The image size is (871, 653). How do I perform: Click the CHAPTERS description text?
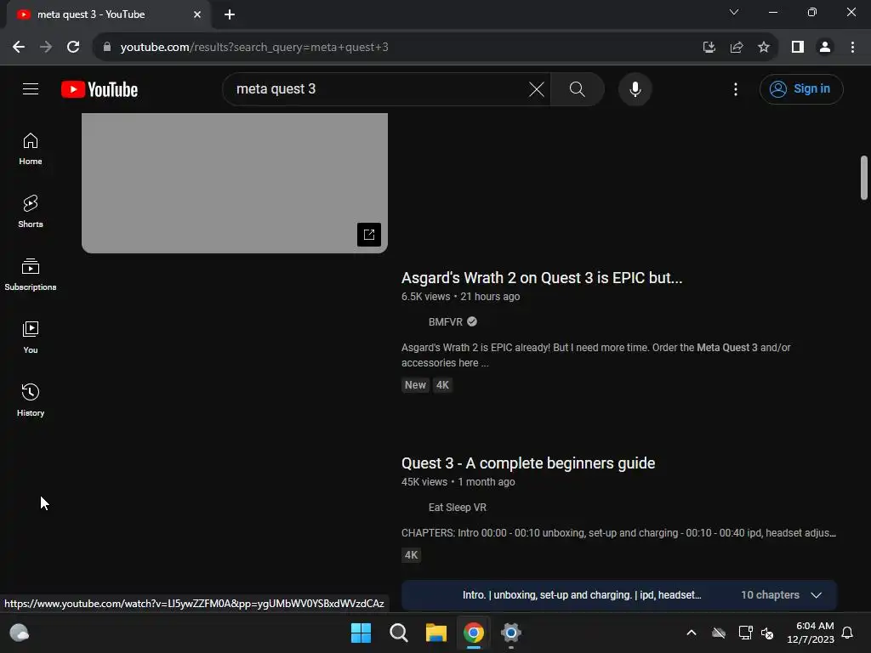coord(619,533)
